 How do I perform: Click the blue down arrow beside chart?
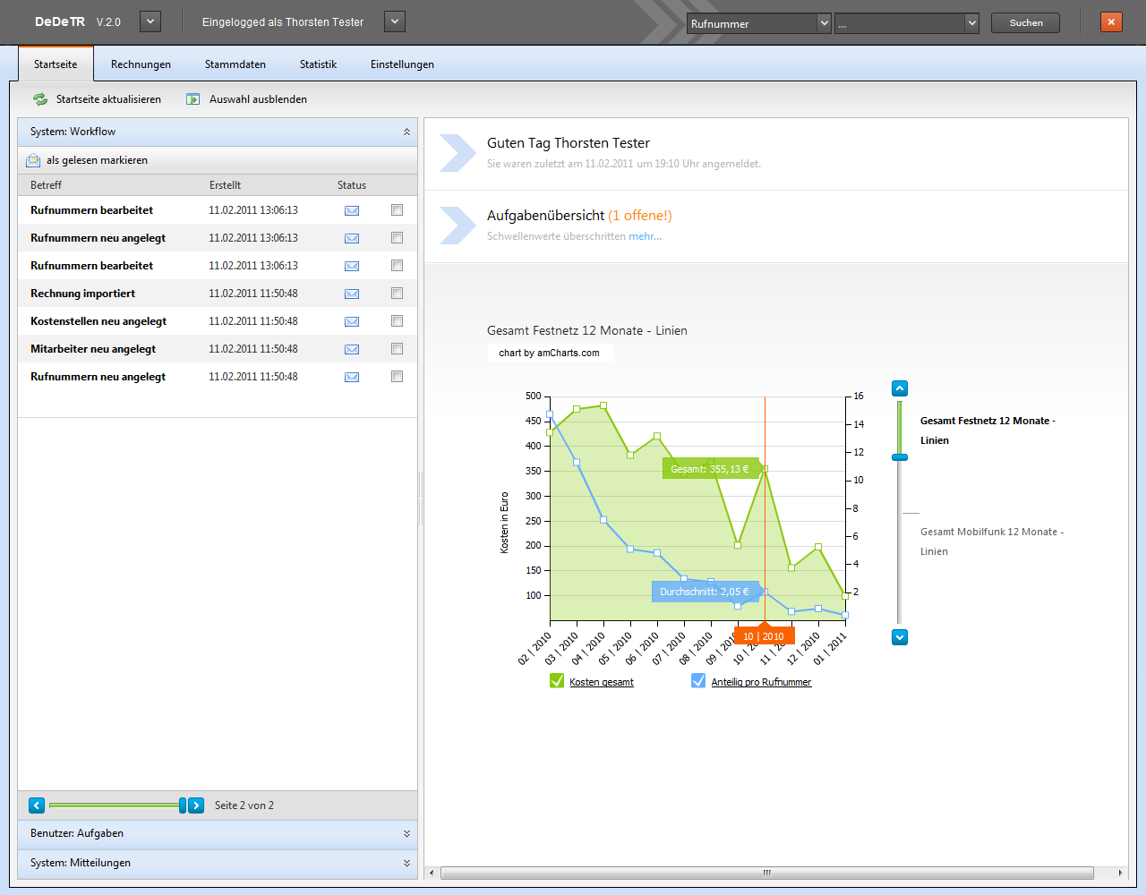click(900, 637)
